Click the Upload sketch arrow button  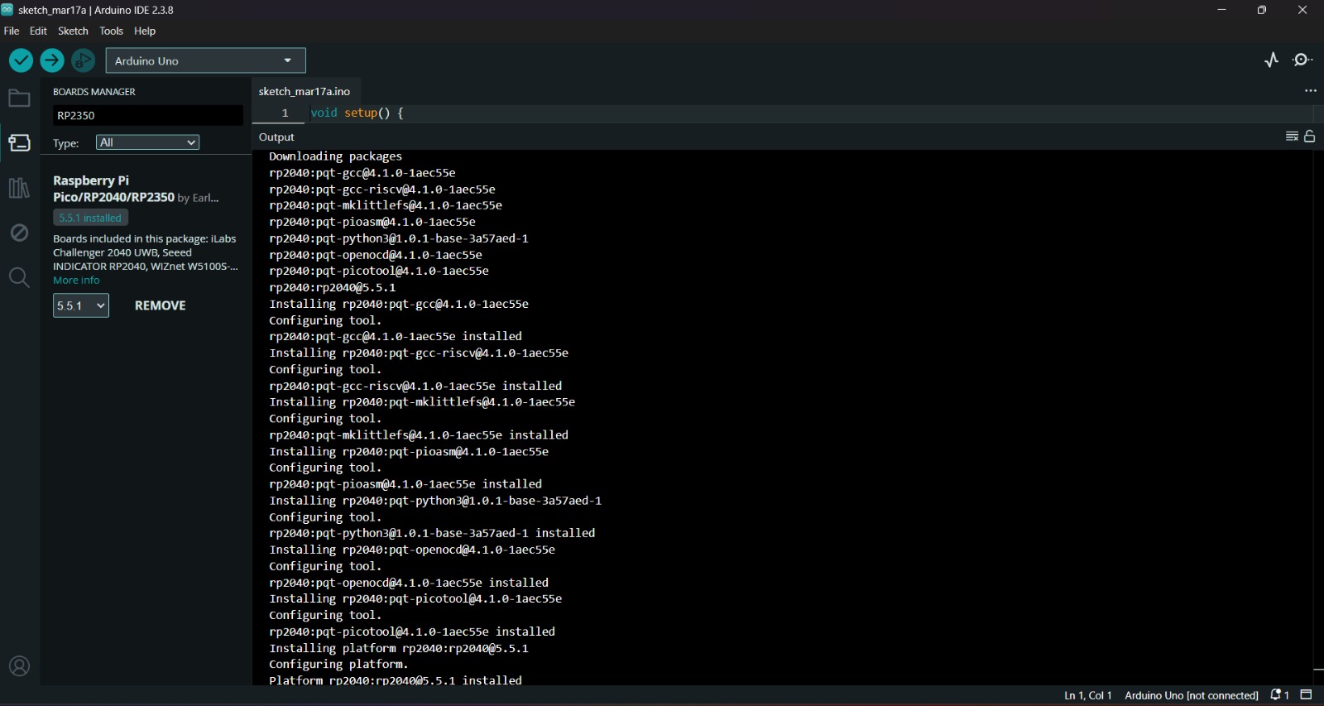pyautogui.click(x=52, y=60)
